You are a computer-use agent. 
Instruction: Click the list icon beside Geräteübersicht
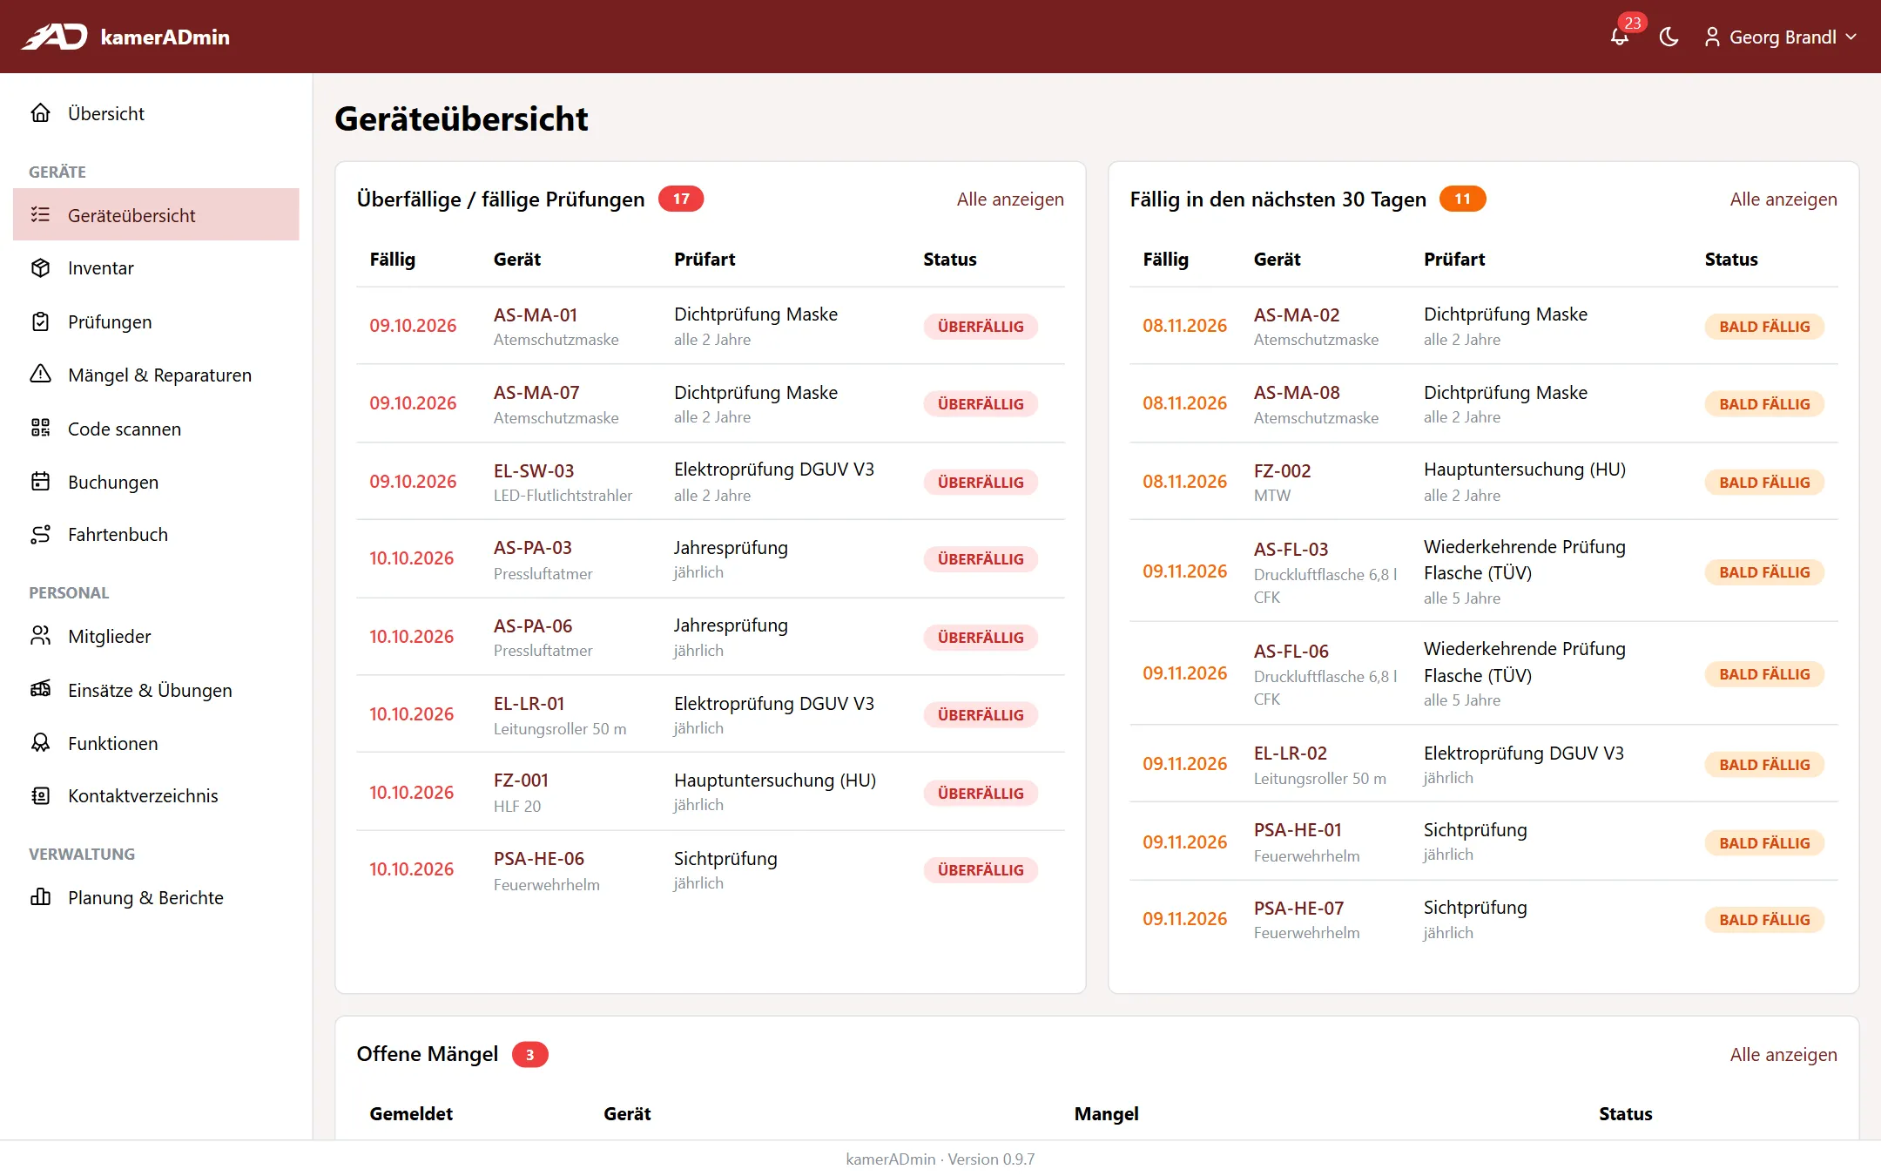pos(41,214)
